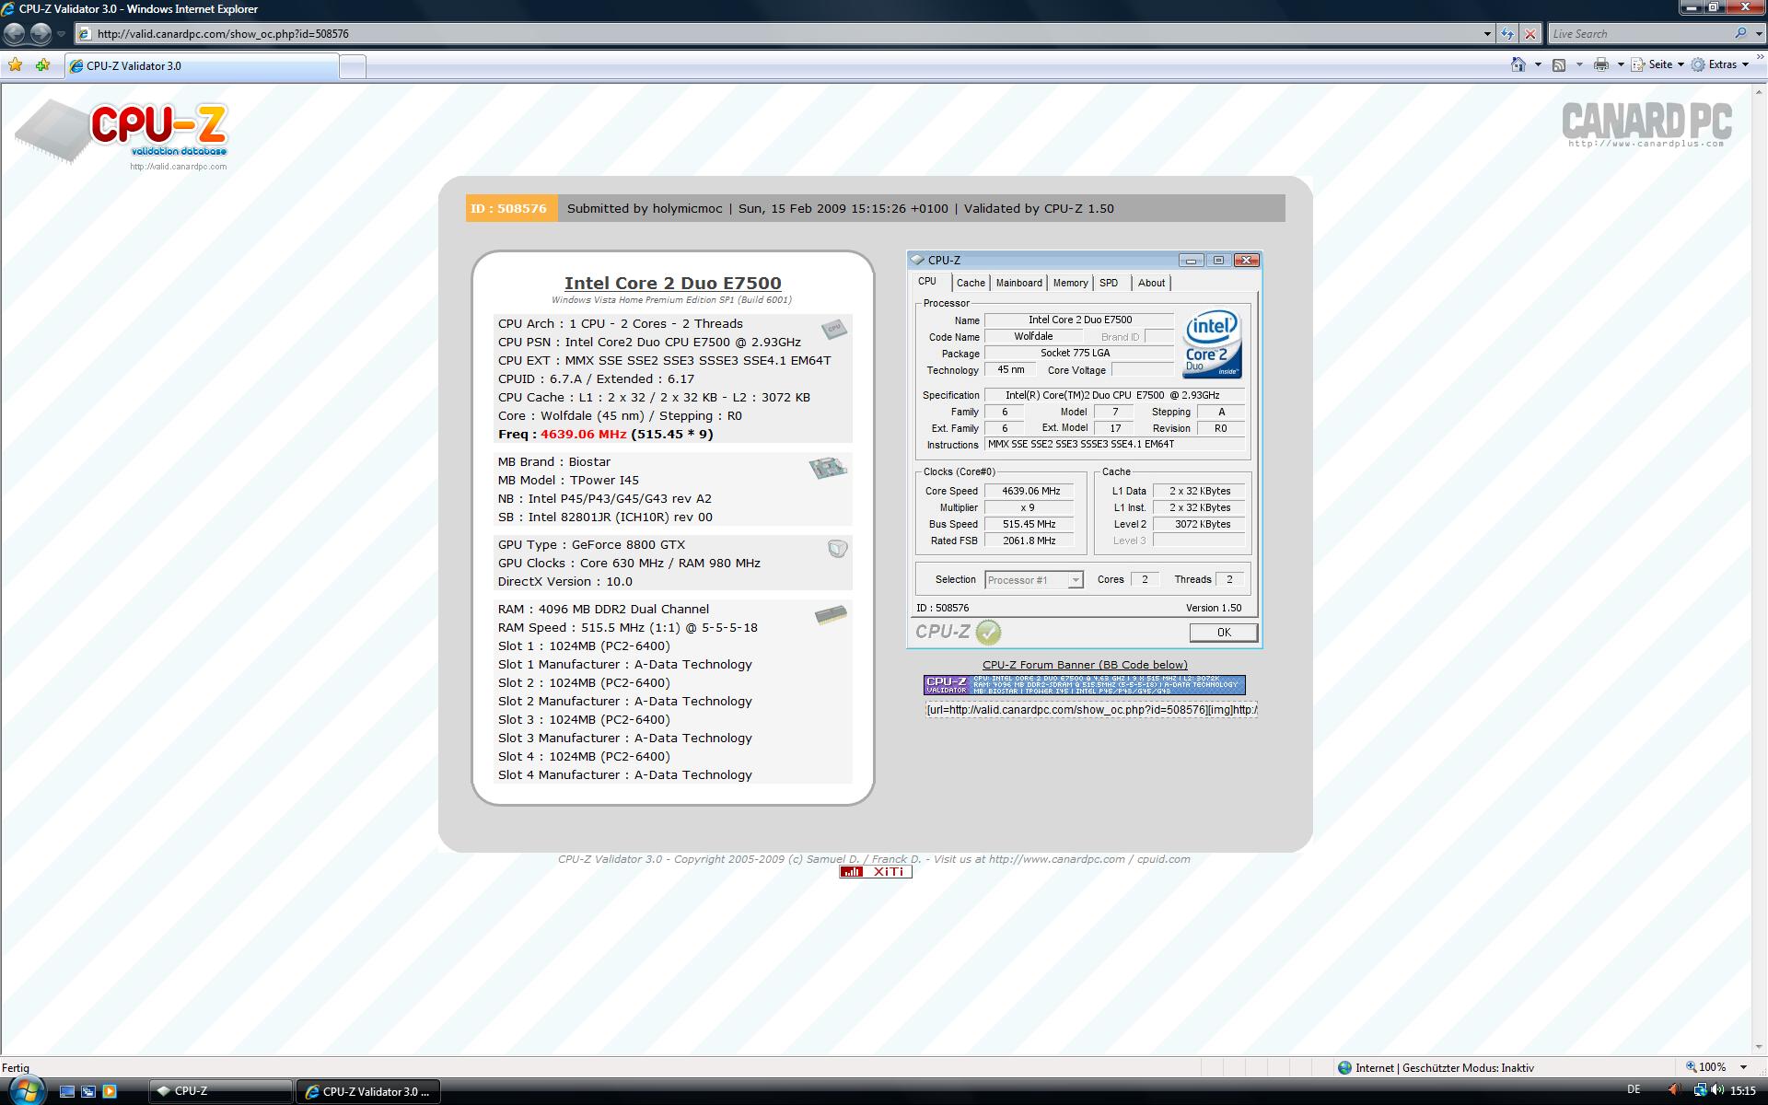Click the BB code URL text field
The image size is (1768, 1105).
(1092, 710)
